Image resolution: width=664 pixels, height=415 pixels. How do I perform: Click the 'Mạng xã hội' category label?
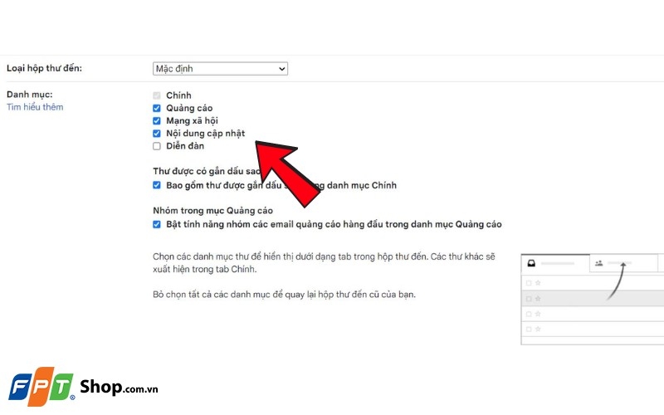[193, 120]
